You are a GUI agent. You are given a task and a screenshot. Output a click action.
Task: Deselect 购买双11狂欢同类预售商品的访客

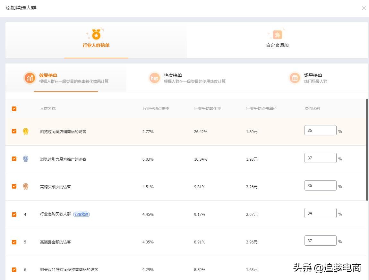click(14, 269)
